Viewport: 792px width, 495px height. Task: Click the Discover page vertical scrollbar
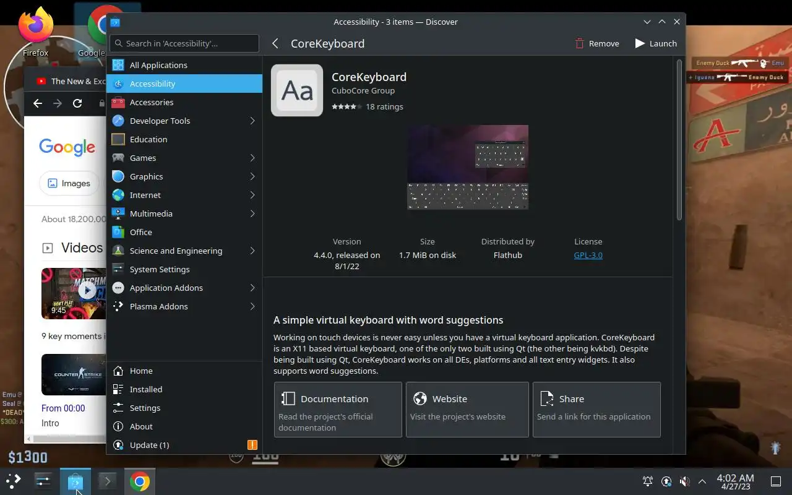679,139
